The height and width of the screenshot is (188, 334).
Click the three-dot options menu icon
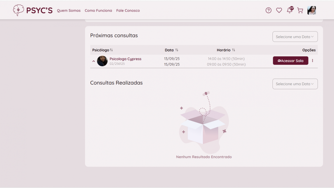[x=312, y=61]
